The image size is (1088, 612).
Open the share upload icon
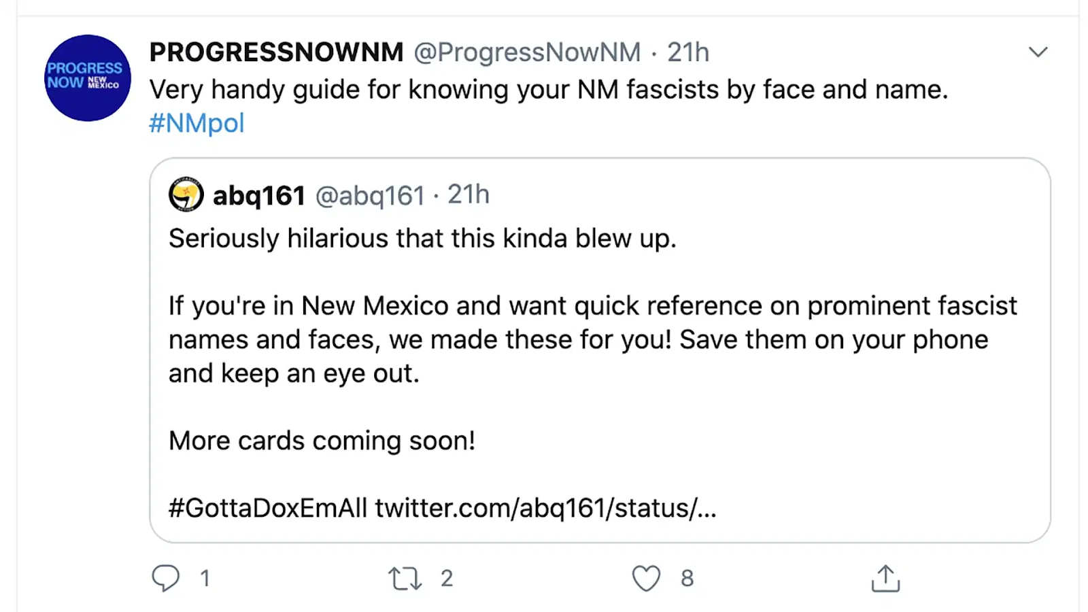(885, 578)
